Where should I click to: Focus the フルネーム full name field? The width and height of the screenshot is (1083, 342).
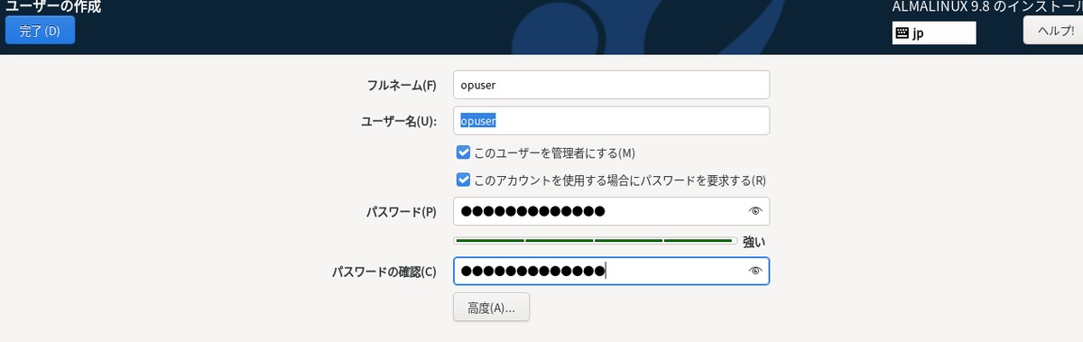click(611, 85)
